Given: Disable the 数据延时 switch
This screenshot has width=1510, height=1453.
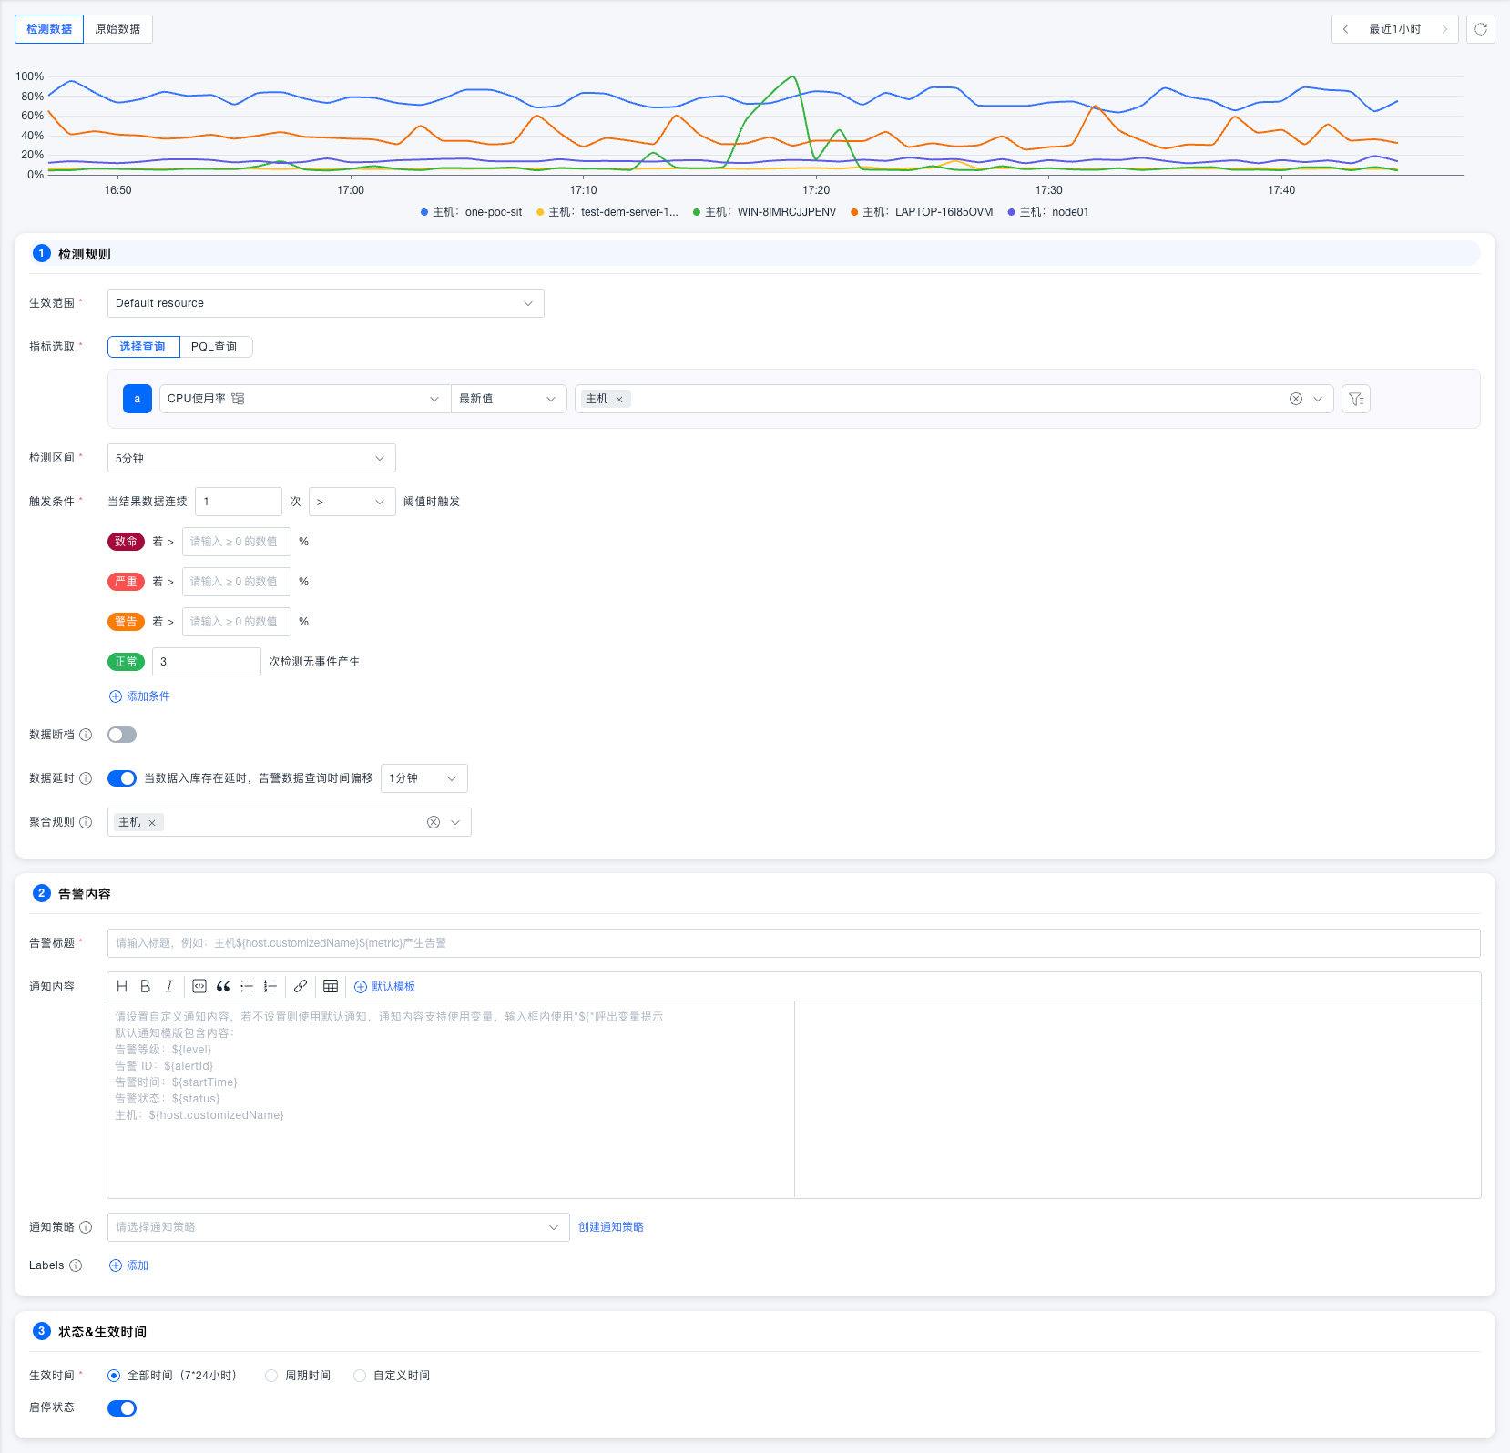Looking at the screenshot, I should [122, 778].
